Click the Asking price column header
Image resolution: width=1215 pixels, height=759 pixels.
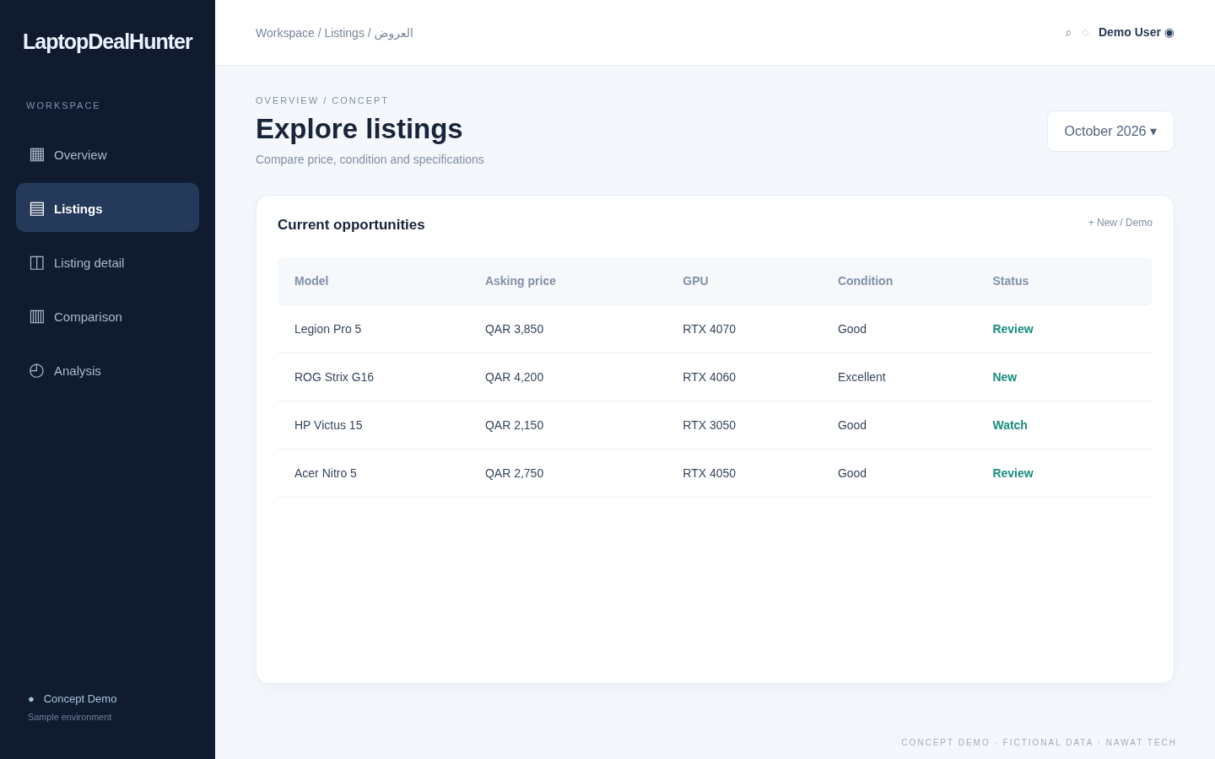(x=521, y=281)
